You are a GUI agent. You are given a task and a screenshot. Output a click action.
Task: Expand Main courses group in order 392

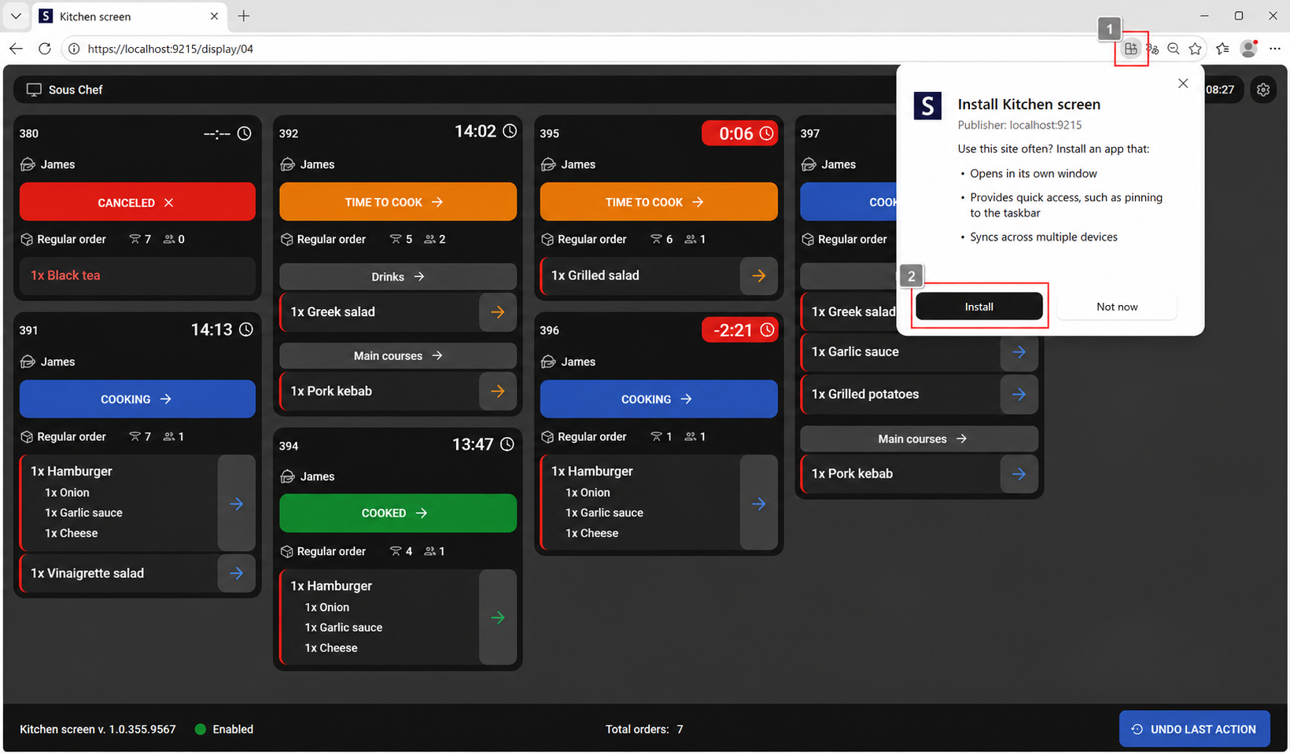pyautogui.click(x=398, y=355)
